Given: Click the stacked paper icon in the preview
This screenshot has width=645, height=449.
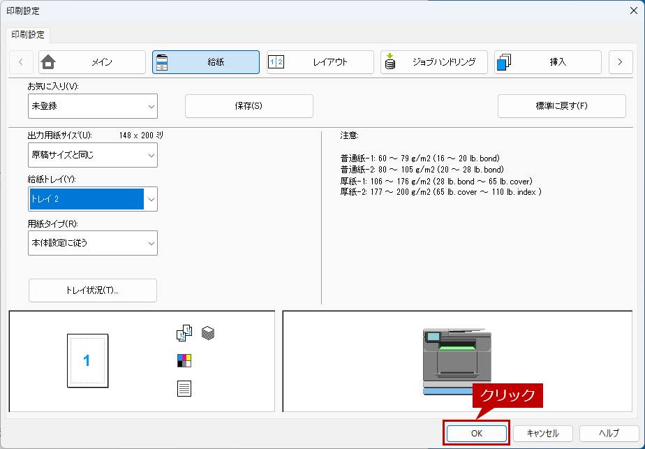Looking at the screenshot, I should (208, 333).
